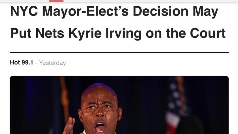The height and width of the screenshot is (134, 238).
Task: Click the raised hand in photo
Action: click(x=69, y=126)
